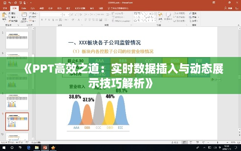241x151 pixels.
Task: Open the Insert ribbon tab
Action: click(33, 8)
